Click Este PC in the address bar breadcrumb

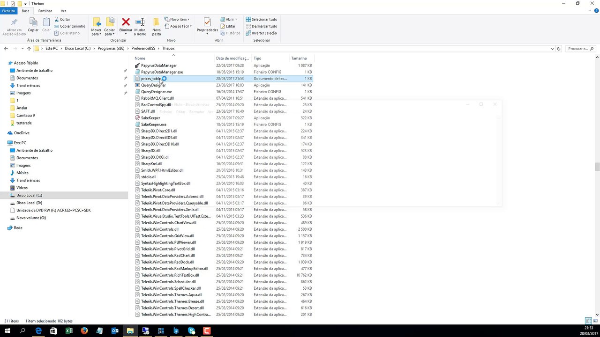[x=52, y=49]
